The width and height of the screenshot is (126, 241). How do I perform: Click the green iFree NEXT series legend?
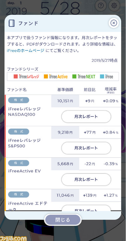[84, 77]
